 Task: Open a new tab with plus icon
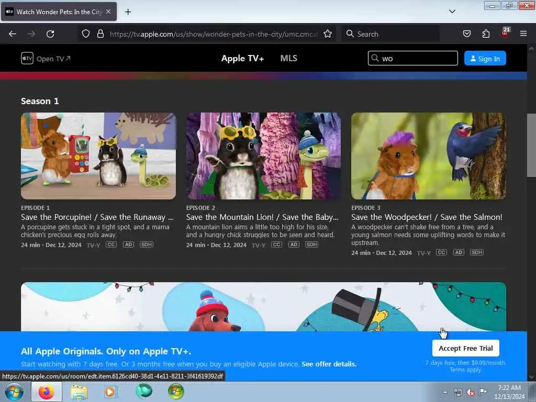click(x=128, y=12)
